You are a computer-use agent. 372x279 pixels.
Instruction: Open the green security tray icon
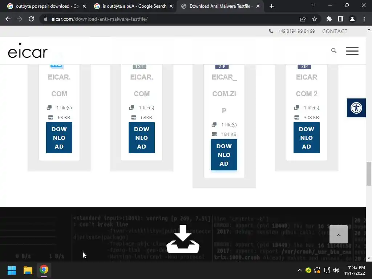tap(308, 270)
